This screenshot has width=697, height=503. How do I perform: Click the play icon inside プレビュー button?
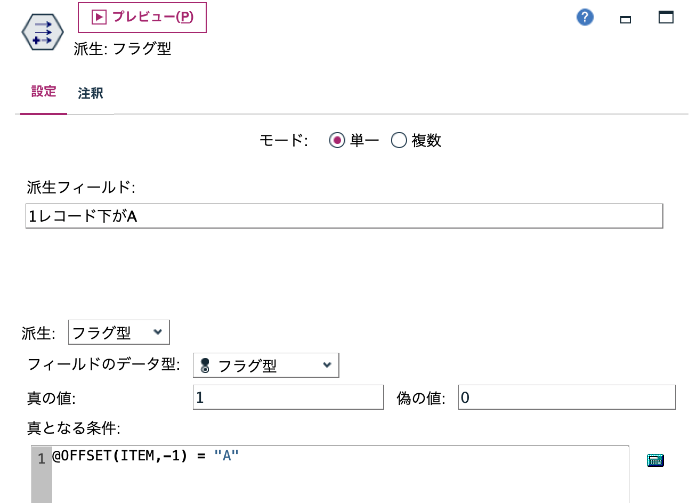[x=98, y=18]
